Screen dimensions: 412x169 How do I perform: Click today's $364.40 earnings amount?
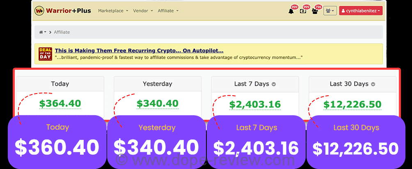coord(60,103)
